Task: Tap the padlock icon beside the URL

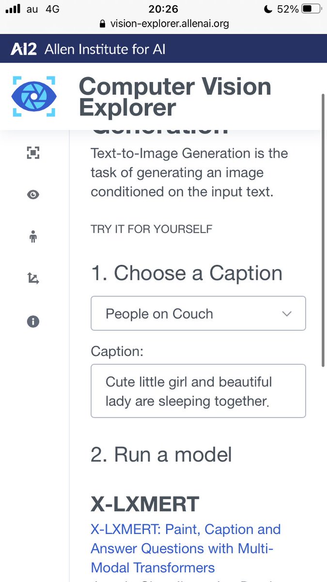Action: click(x=102, y=24)
